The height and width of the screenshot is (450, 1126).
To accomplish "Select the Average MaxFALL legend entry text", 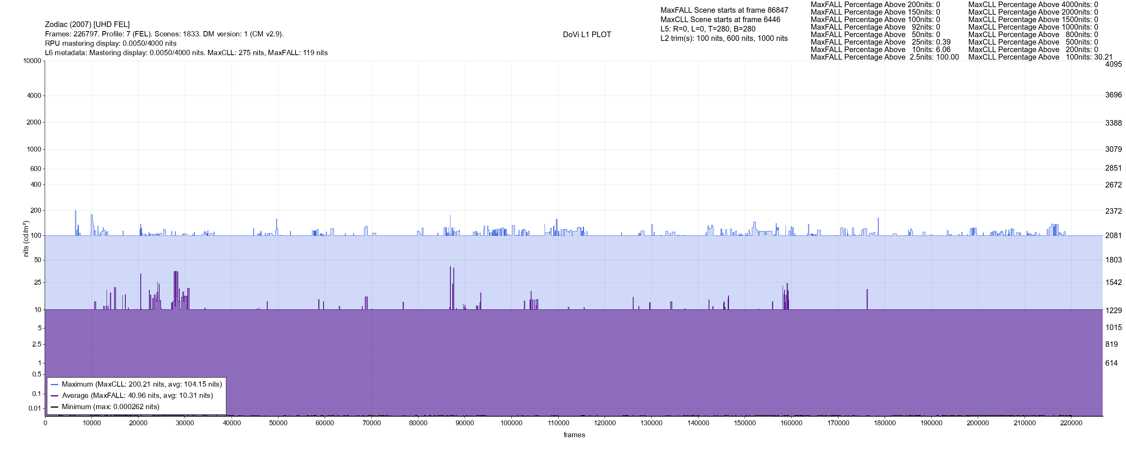I will point(137,396).
